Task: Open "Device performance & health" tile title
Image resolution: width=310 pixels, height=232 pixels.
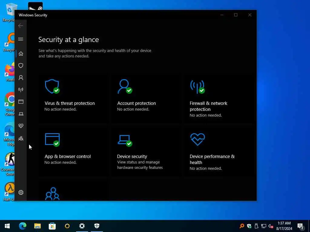Action: coord(212,159)
